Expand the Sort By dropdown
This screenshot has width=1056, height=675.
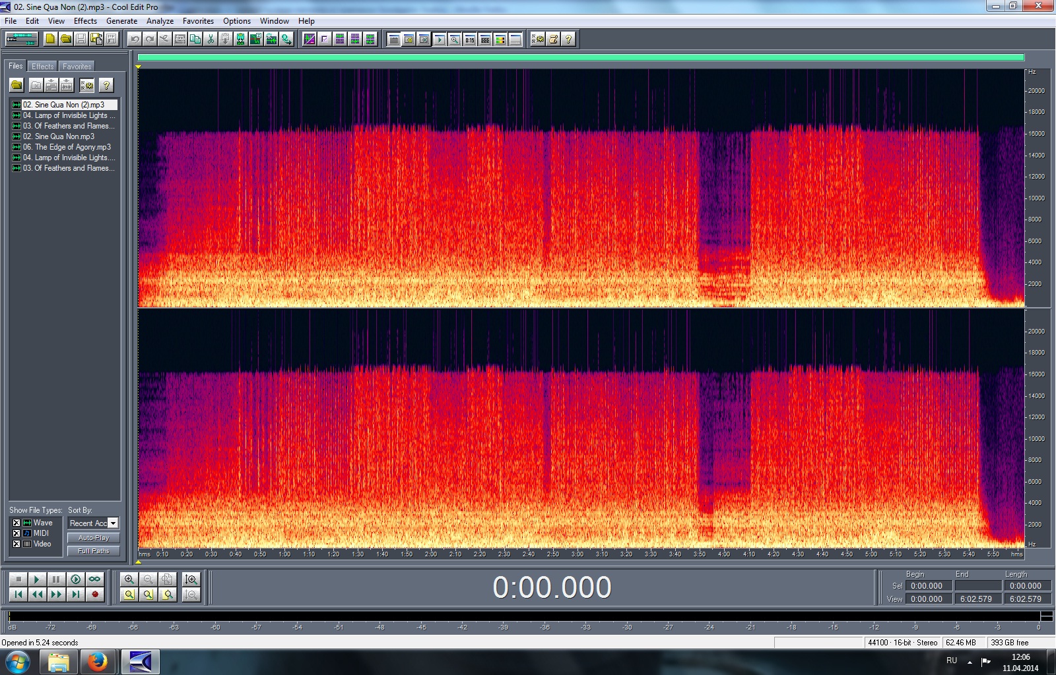pos(113,523)
